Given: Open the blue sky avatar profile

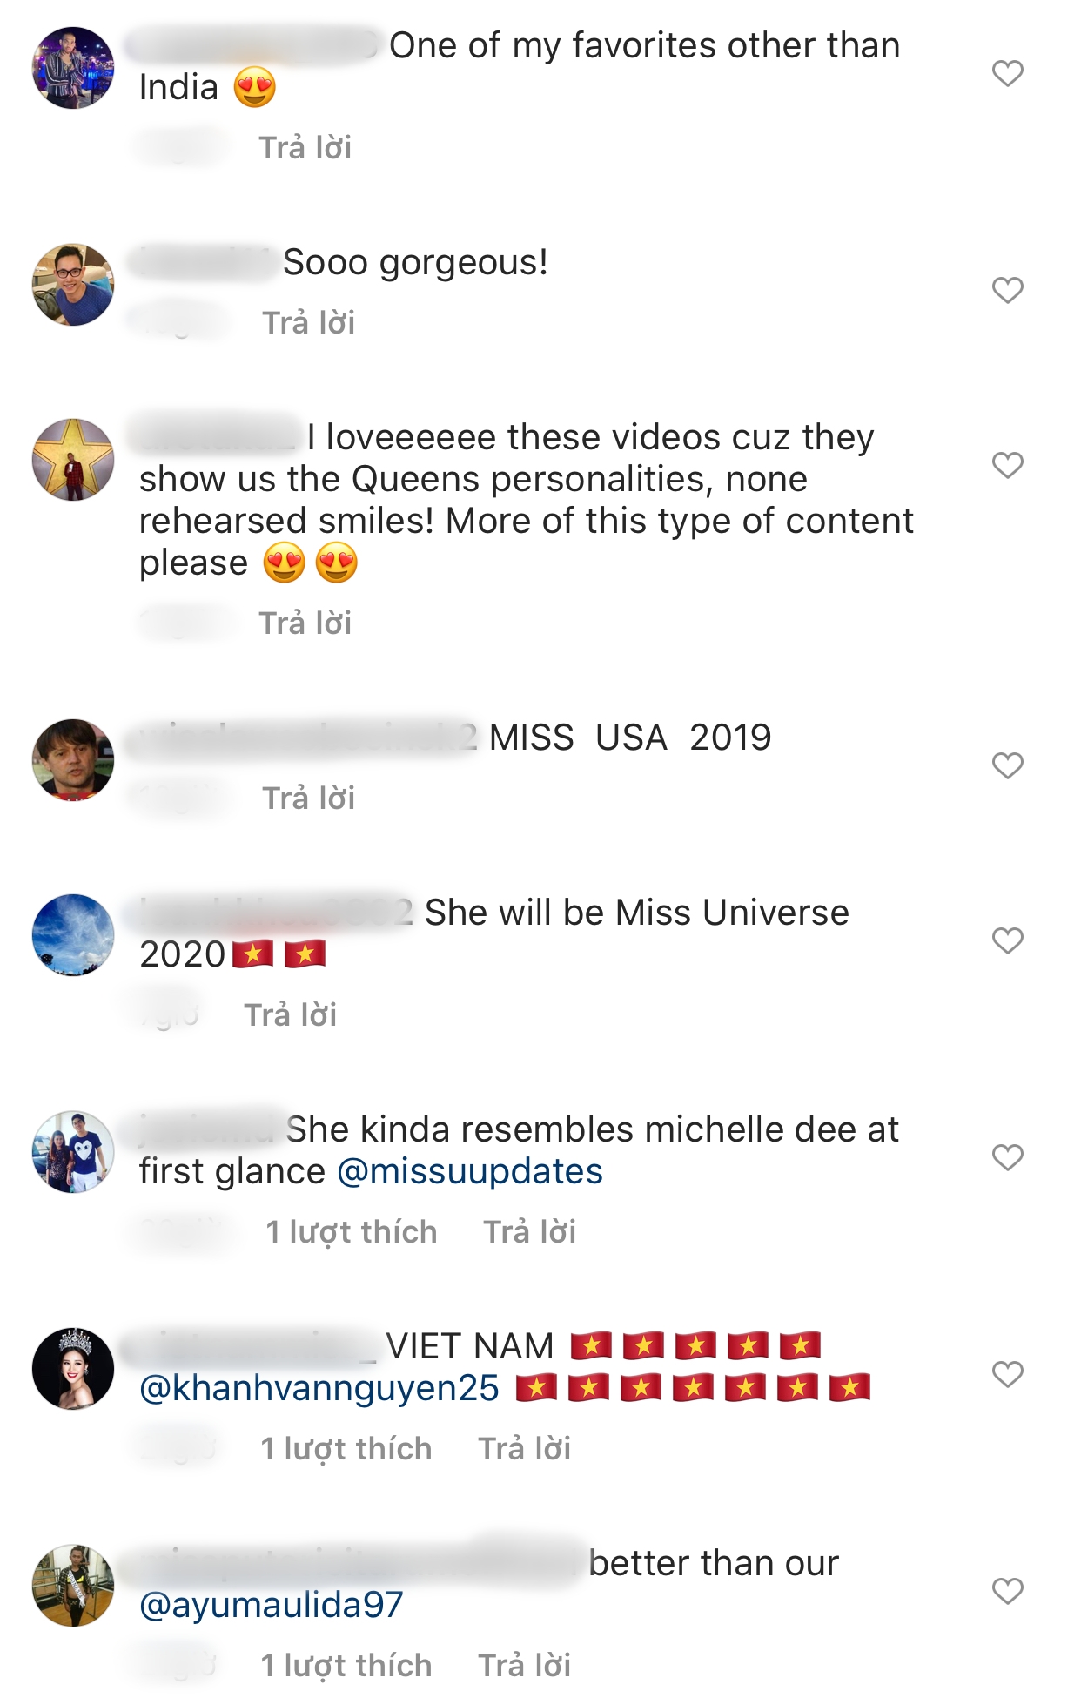Looking at the screenshot, I should [73, 935].
